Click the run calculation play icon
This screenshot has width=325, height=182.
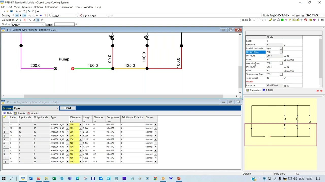21,20
